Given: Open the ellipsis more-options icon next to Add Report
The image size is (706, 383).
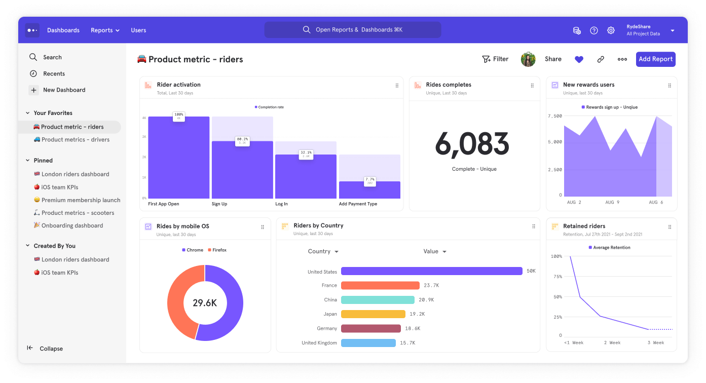Looking at the screenshot, I should pyautogui.click(x=622, y=59).
